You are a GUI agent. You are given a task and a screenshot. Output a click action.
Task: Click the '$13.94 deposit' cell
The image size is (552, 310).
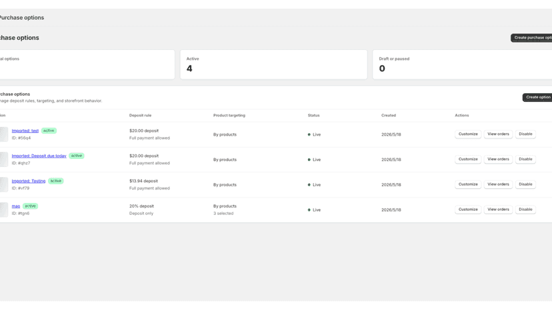pos(143,181)
